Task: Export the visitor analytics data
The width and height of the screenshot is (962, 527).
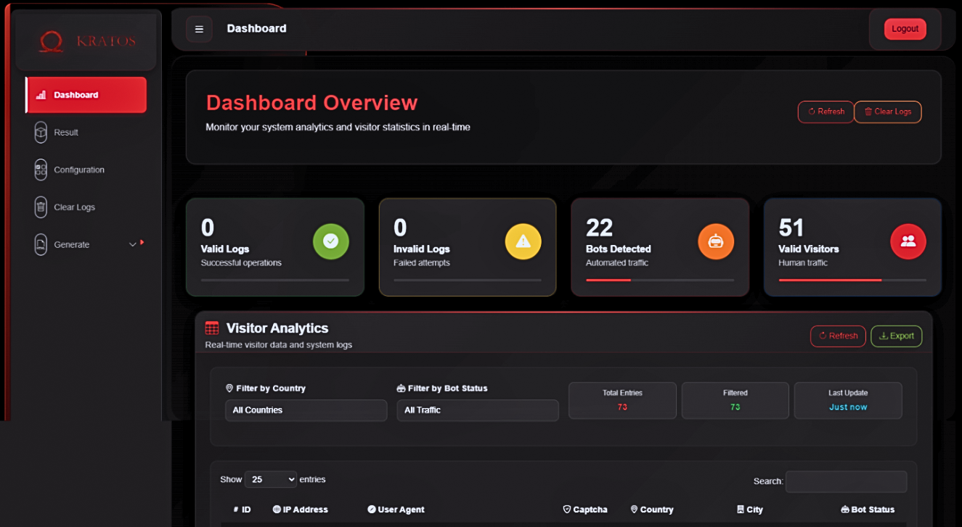Action: pos(896,336)
